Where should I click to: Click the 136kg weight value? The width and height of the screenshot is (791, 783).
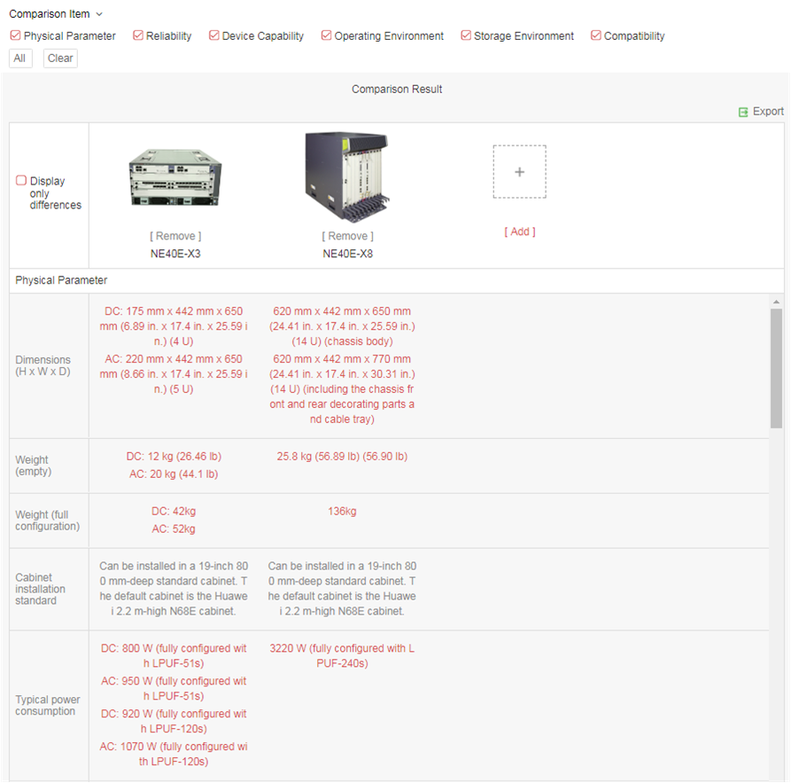pos(342,512)
